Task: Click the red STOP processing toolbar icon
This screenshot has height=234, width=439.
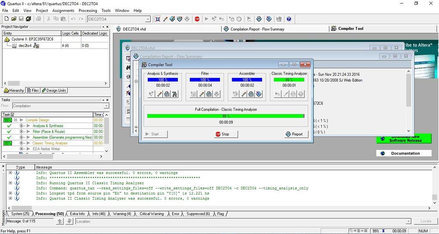Action: click(197, 19)
